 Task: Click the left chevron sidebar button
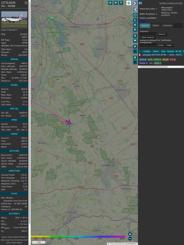click(135, 10)
